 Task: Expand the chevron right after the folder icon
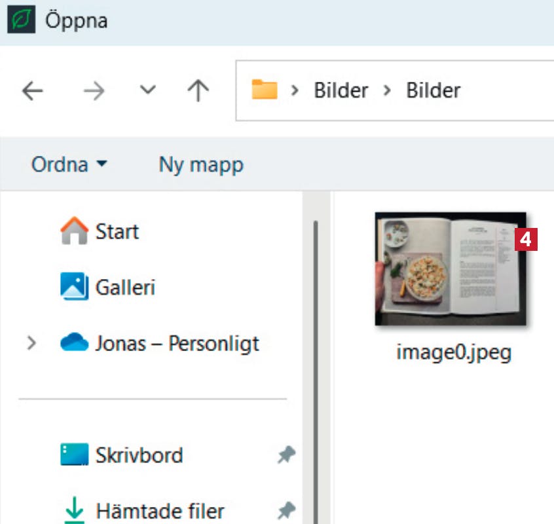tap(295, 90)
